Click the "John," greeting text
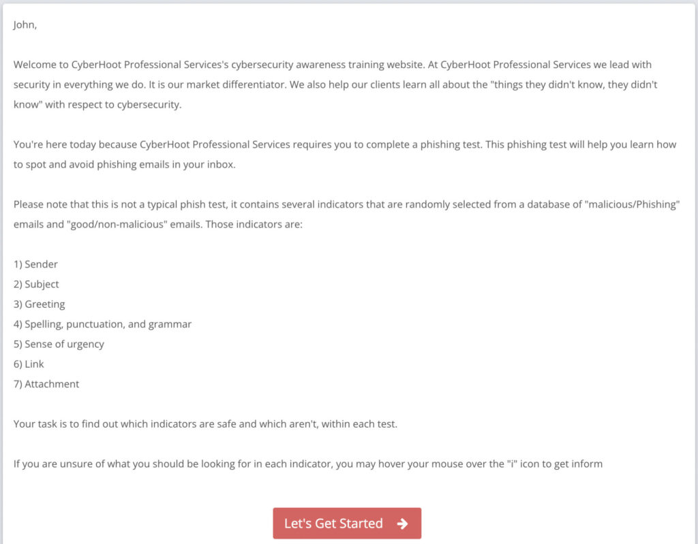Image resolution: width=698 pixels, height=544 pixels. pos(25,25)
